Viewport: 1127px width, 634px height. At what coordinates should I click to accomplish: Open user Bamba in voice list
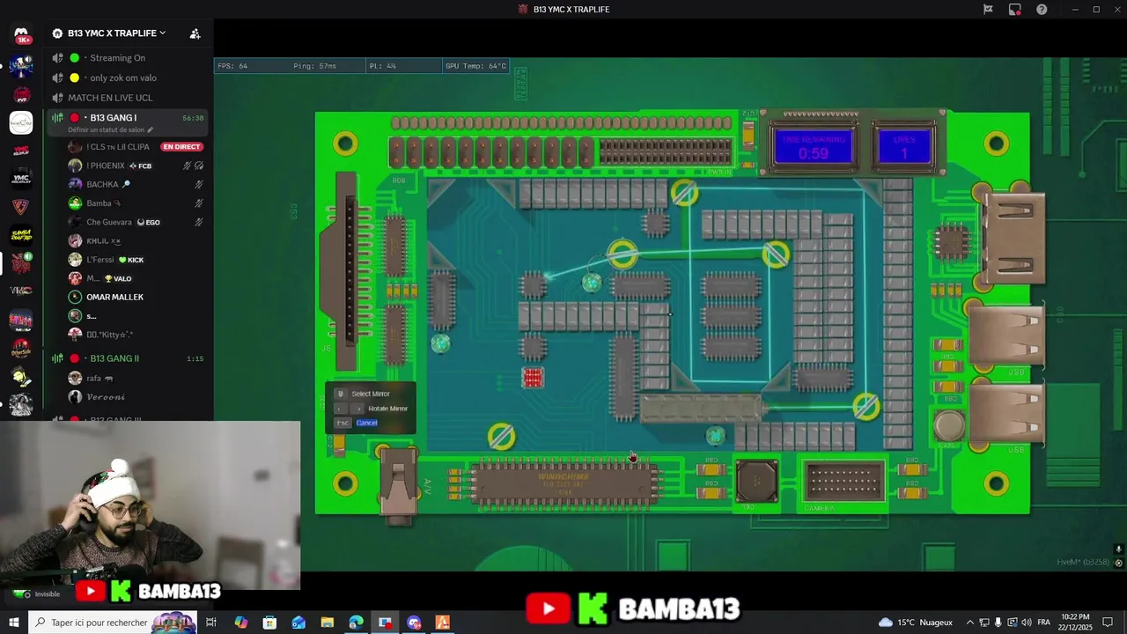136,203
